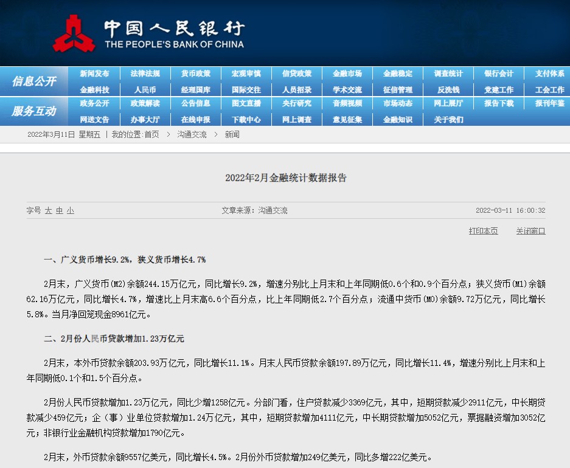Open 音频视频 link
Image resolution: width=570 pixels, height=468 pixels.
[347, 103]
